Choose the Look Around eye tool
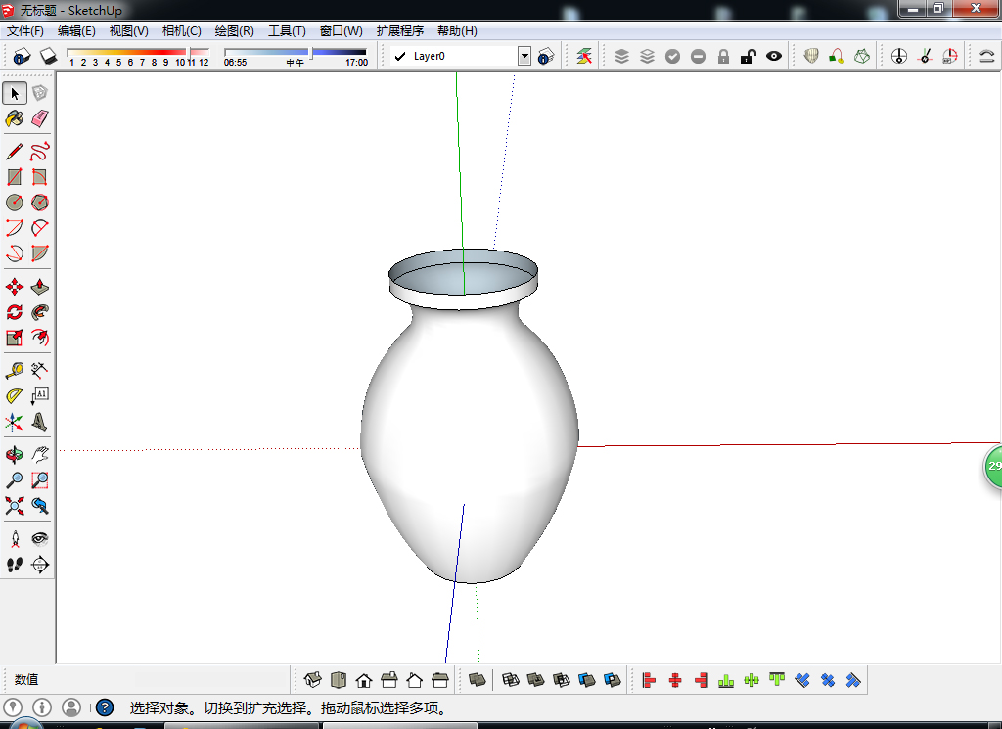 tap(39, 539)
